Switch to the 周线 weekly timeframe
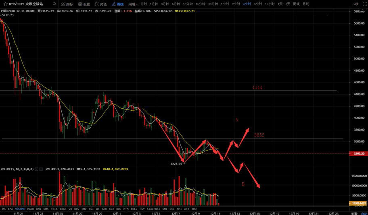The width and height of the screenshot is (368, 215). (296, 4)
